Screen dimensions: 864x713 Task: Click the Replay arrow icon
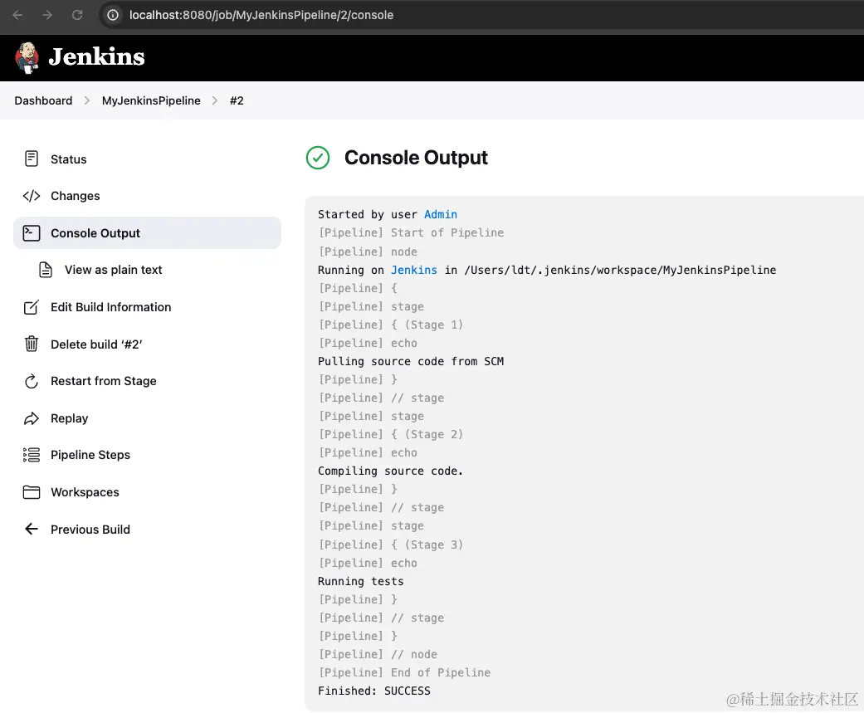31,418
